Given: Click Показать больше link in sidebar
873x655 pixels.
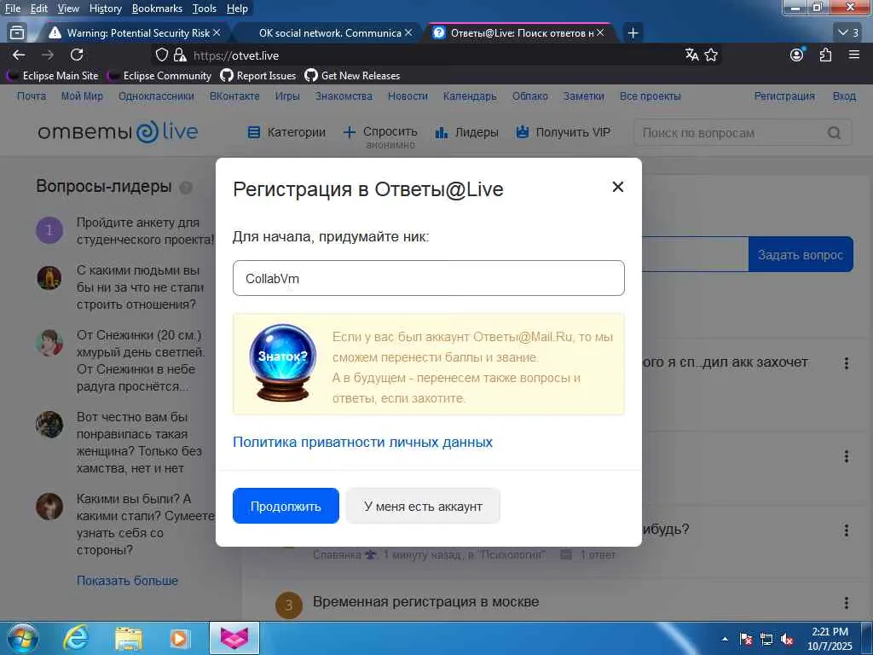Looking at the screenshot, I should [x=127, y=580].
